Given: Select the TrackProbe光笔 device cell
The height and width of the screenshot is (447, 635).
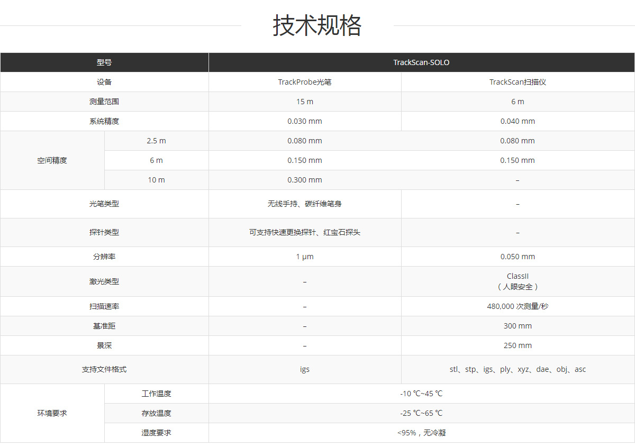Looking at the screenshot, I should coord(305,82).
